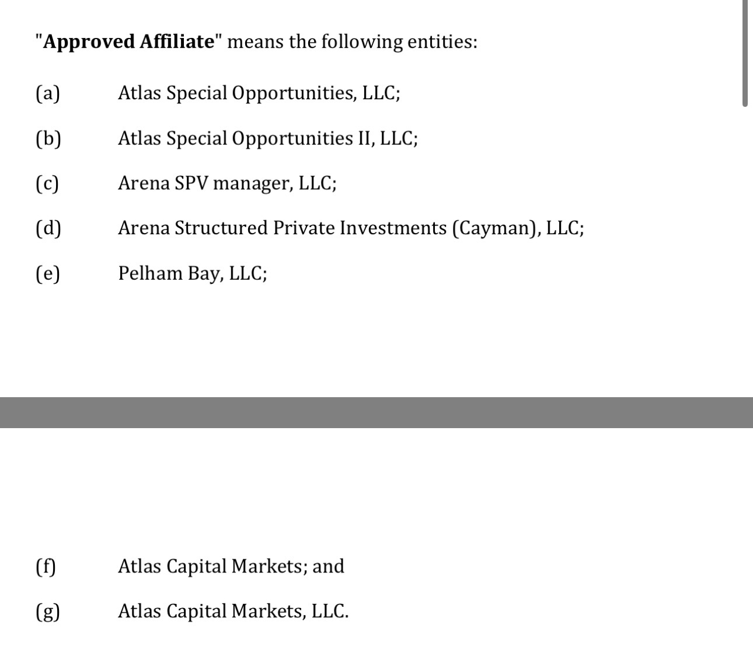Click "Atlas Capital Markets, LLC." final entry
The height and width of the screenshot is (646, 753).
coord(233,612)
